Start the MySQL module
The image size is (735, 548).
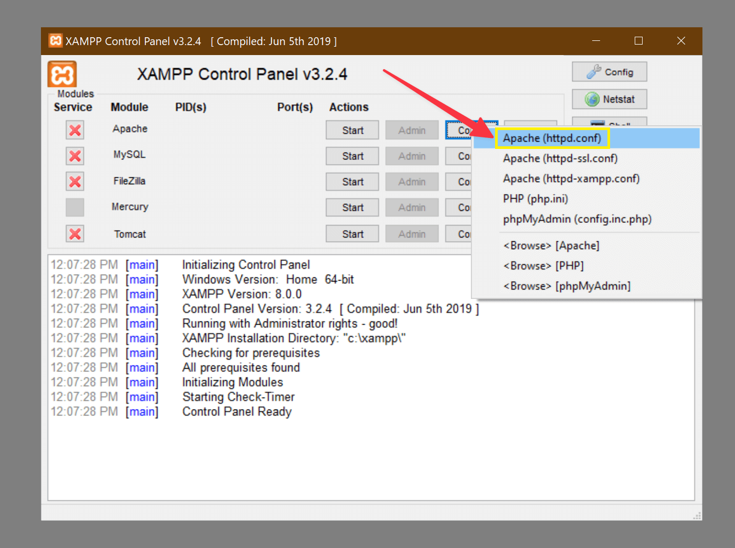tap(352, 156)
